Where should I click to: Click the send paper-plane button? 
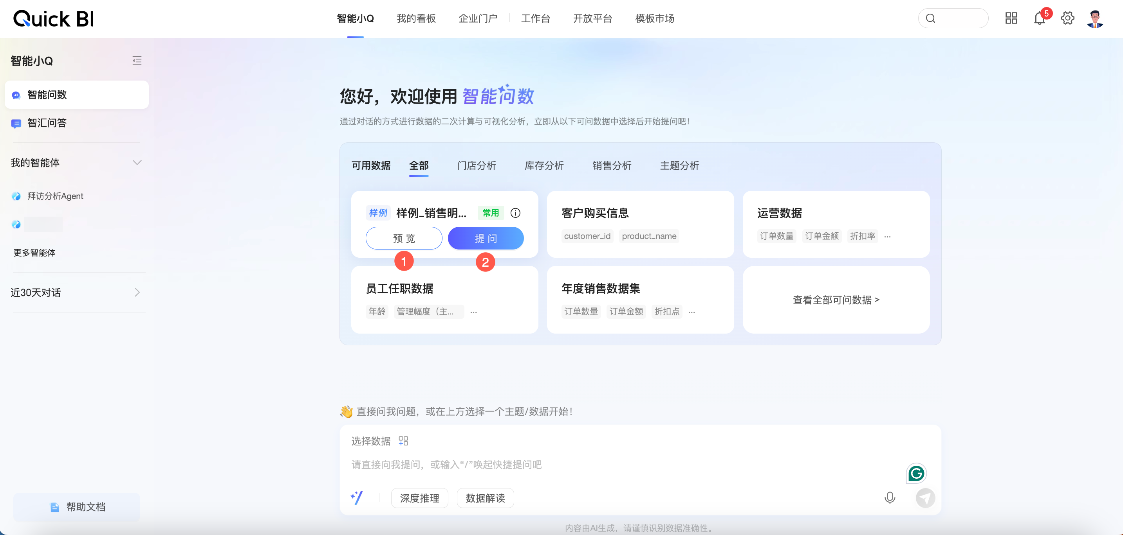tap(925, 497)
